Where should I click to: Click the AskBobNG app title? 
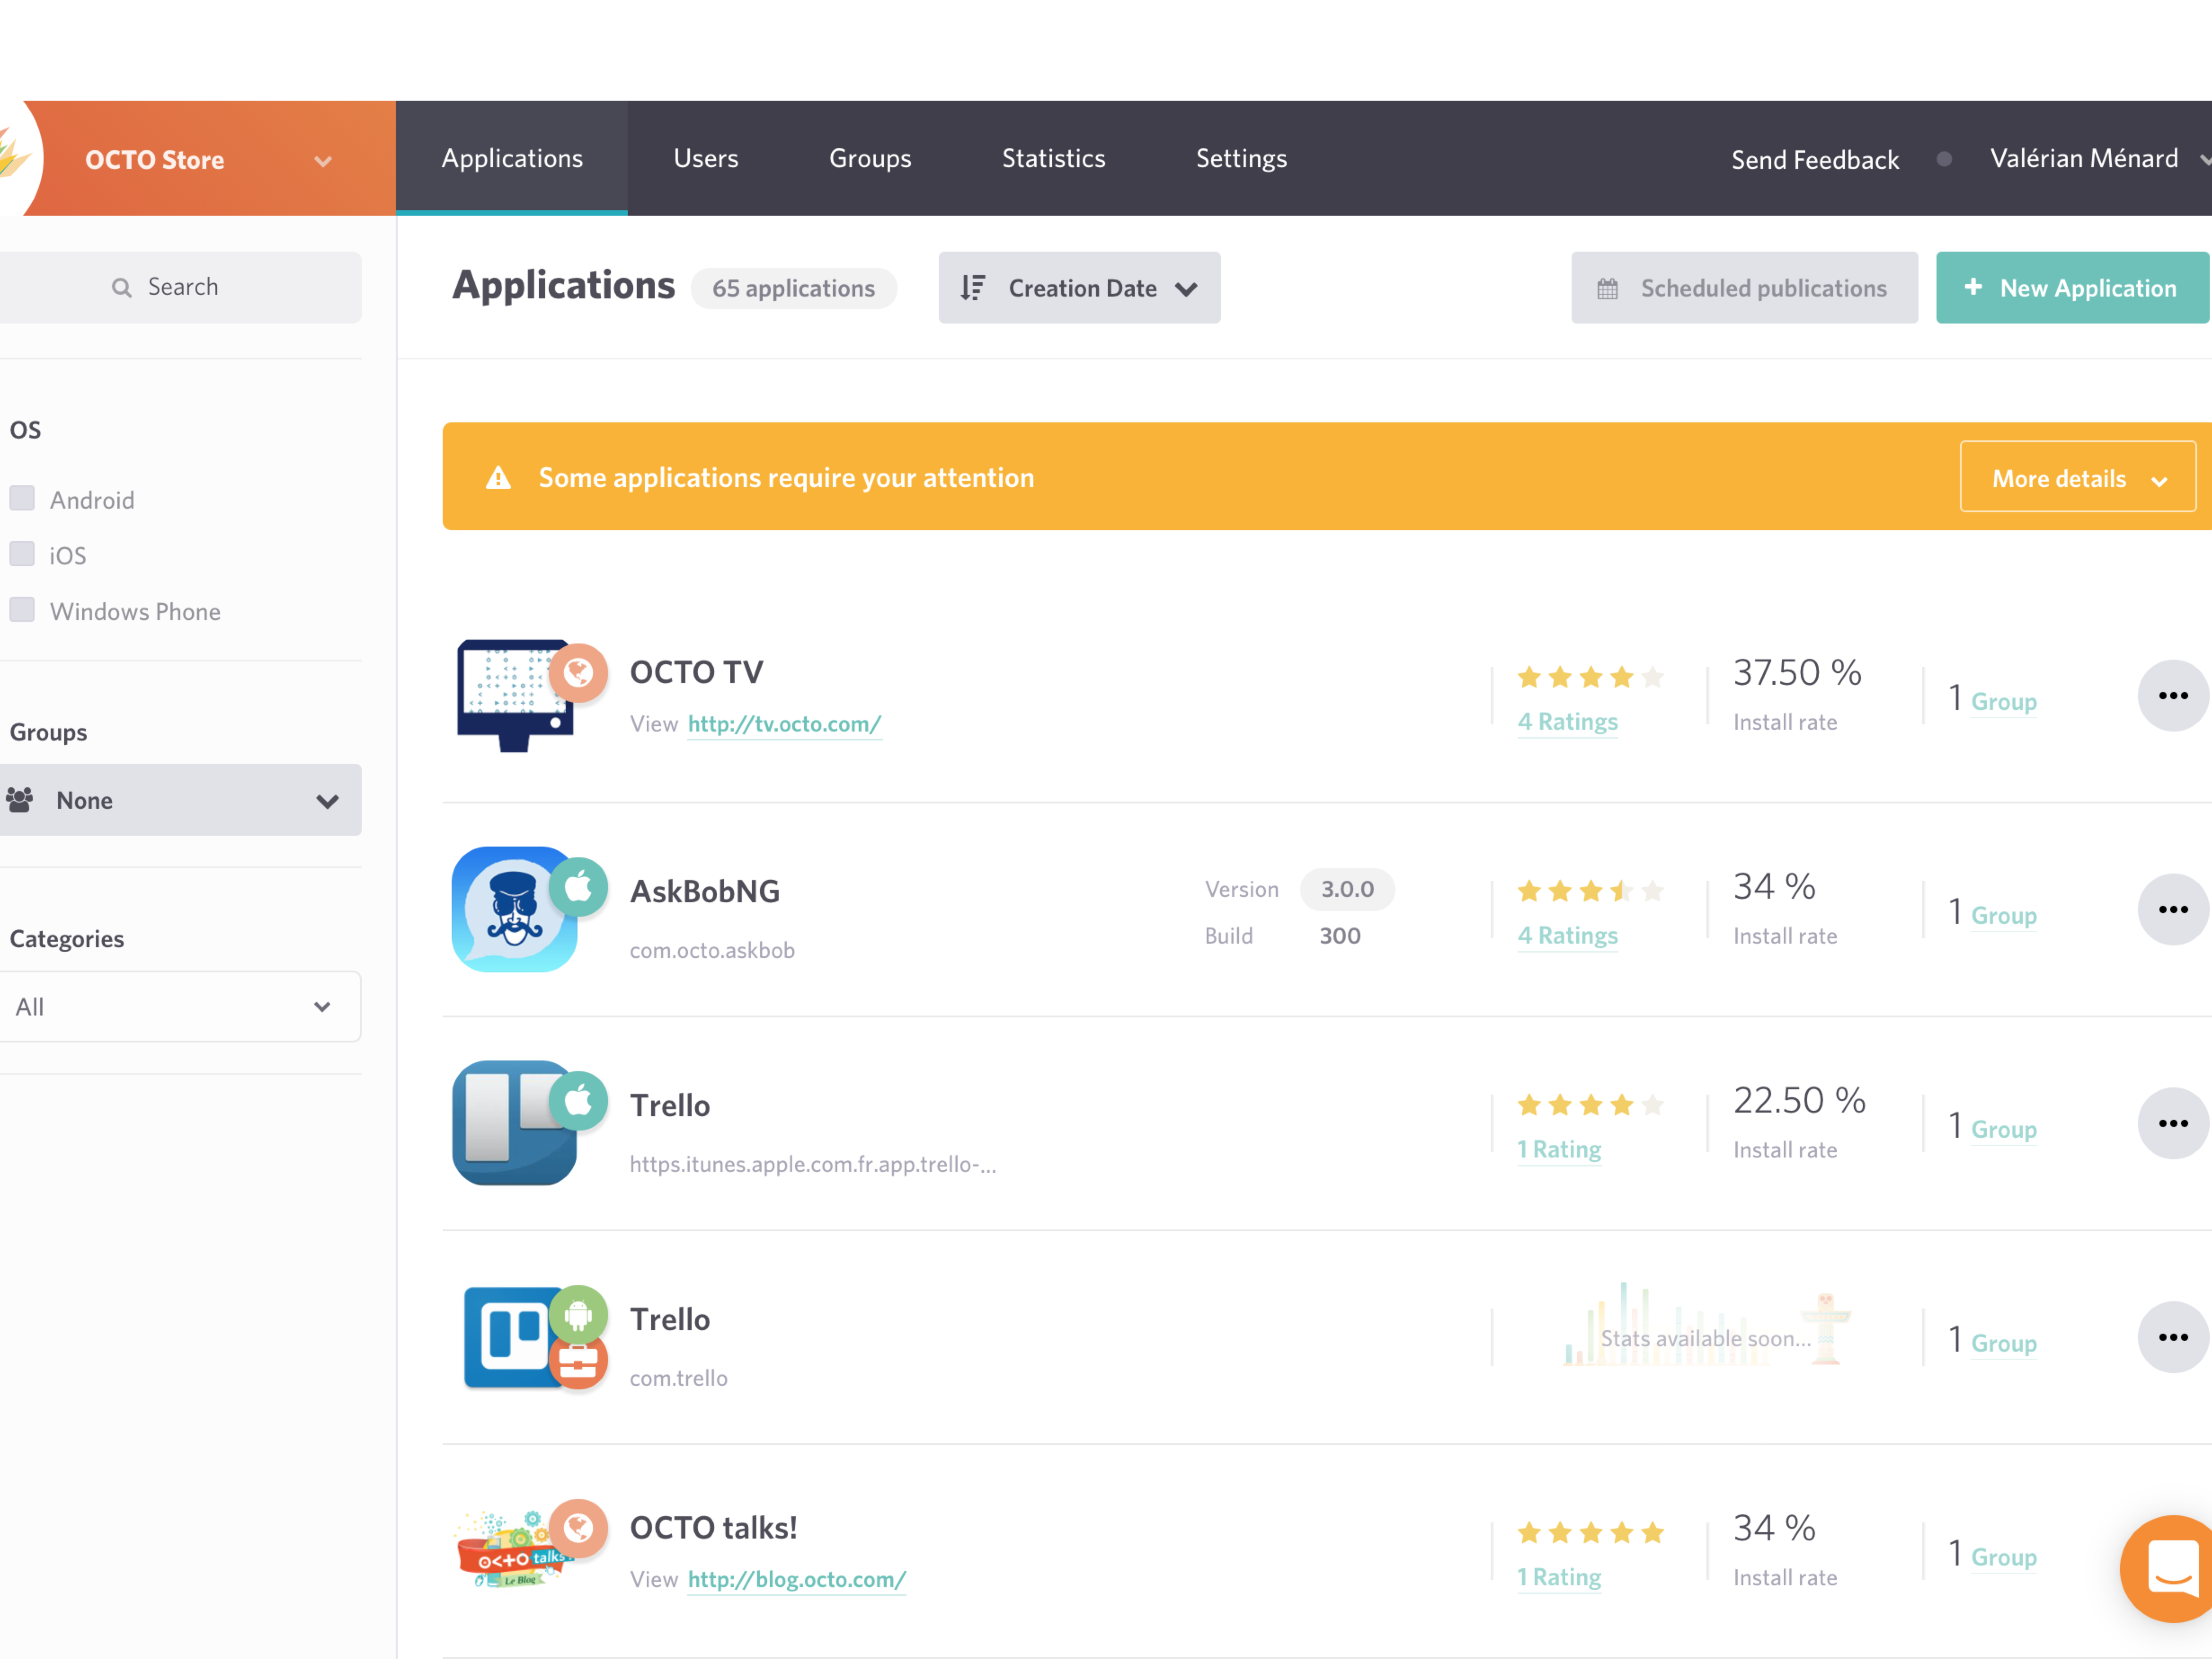705,891
